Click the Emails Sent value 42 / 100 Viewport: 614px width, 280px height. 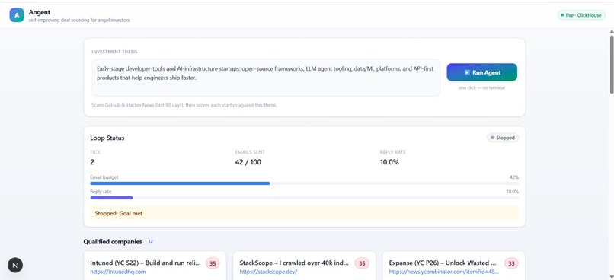pos(248,162)
